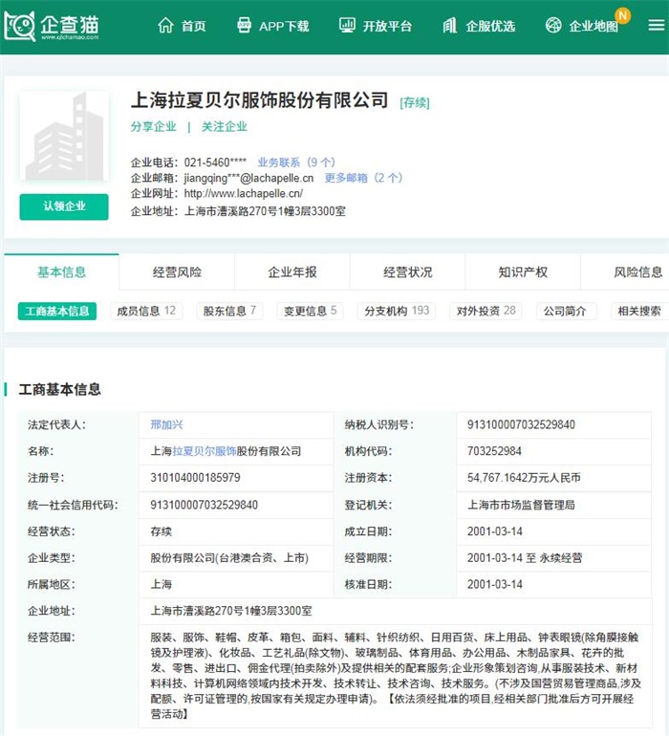Click the orange N badge

tap(623, 15)
